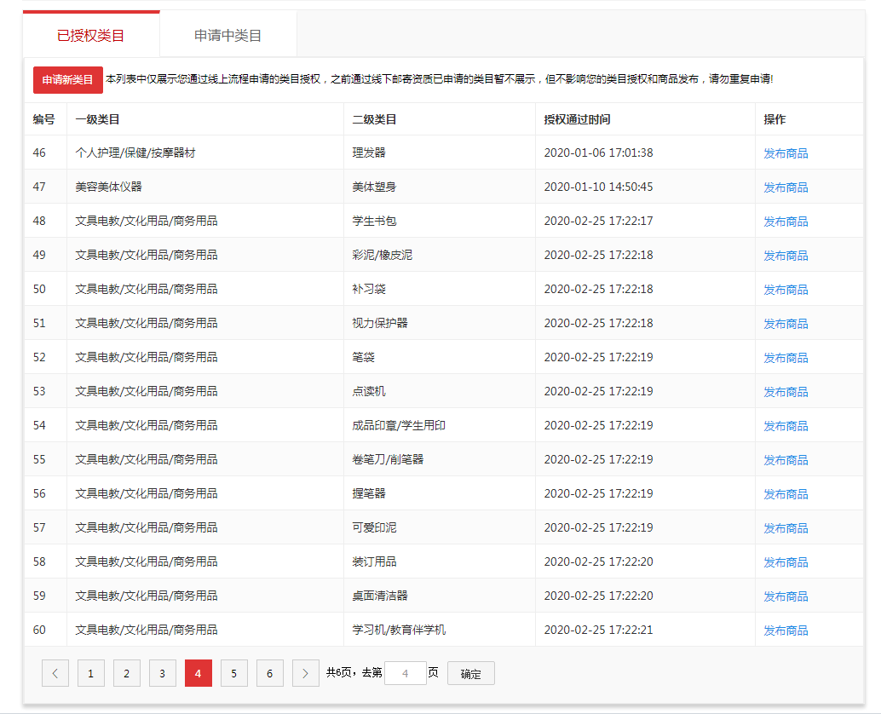This screenshot has width=881, height=714.
Task: Go to page 1 in pagination
Action: (x=90, y=673)
